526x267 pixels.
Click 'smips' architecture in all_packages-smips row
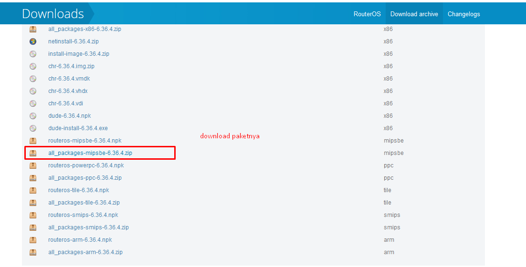392,227
